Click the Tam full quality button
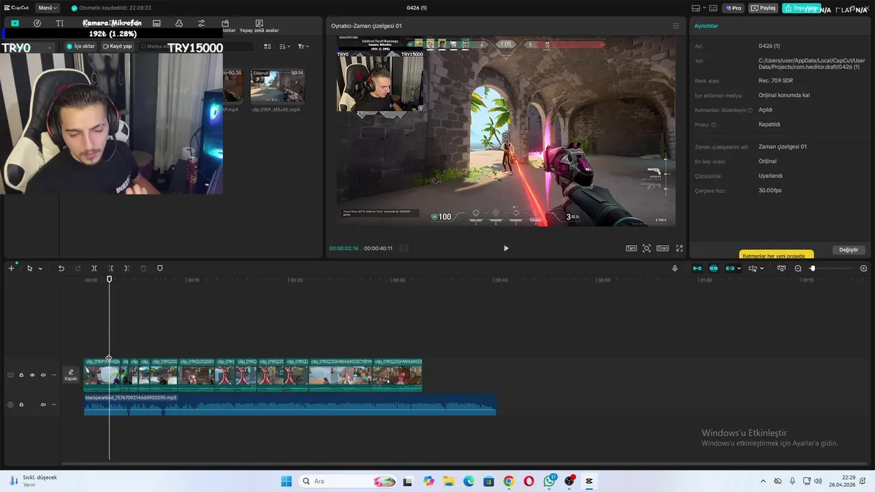The height and width of the screenshot is (492, 875). tap(631, 248)
